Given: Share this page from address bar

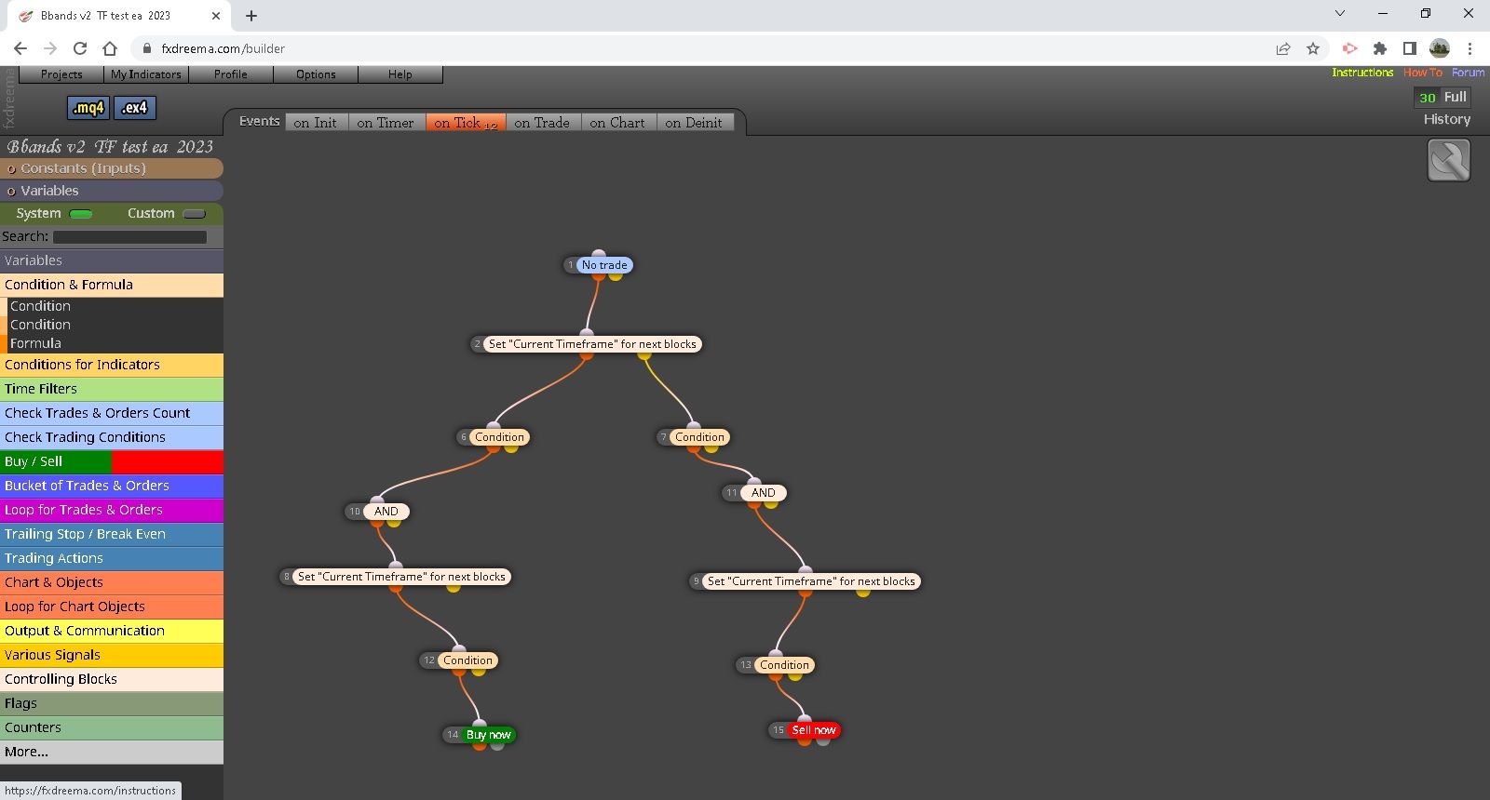Looking at the screenshot, I should pos(1283,48).
